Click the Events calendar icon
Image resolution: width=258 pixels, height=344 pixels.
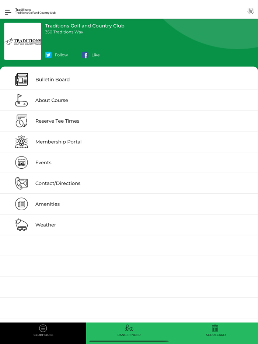coord(21,162)
